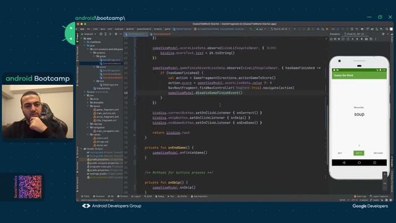The width and height of the screenshot is (396, 223).
Task: Click Select Opened File target icon
Action: (x=101, y=34)
